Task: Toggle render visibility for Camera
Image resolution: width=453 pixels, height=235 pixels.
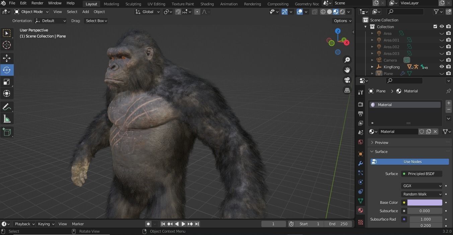Action: (x=448, y=60)
